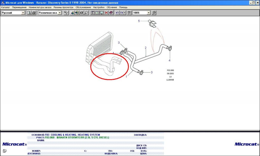
Task: Open the magnifier search icon
Action: (x=86, y=13)
